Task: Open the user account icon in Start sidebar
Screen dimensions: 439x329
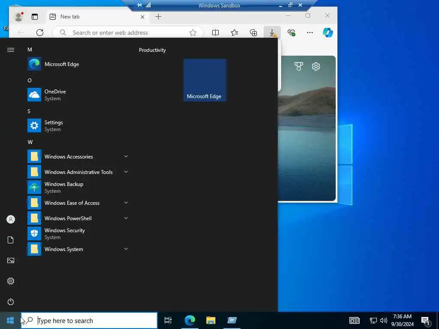Action: [11, 219]
